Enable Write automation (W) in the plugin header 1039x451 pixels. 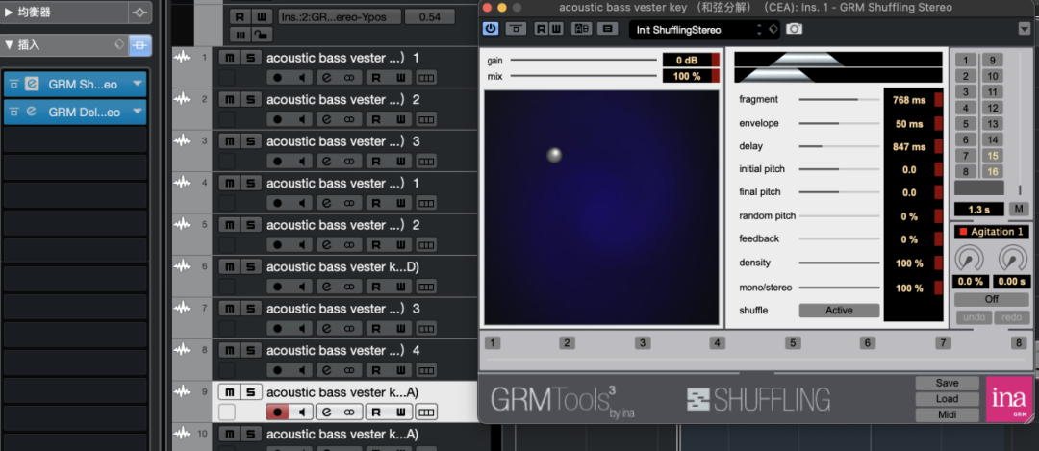coord(556,29)
